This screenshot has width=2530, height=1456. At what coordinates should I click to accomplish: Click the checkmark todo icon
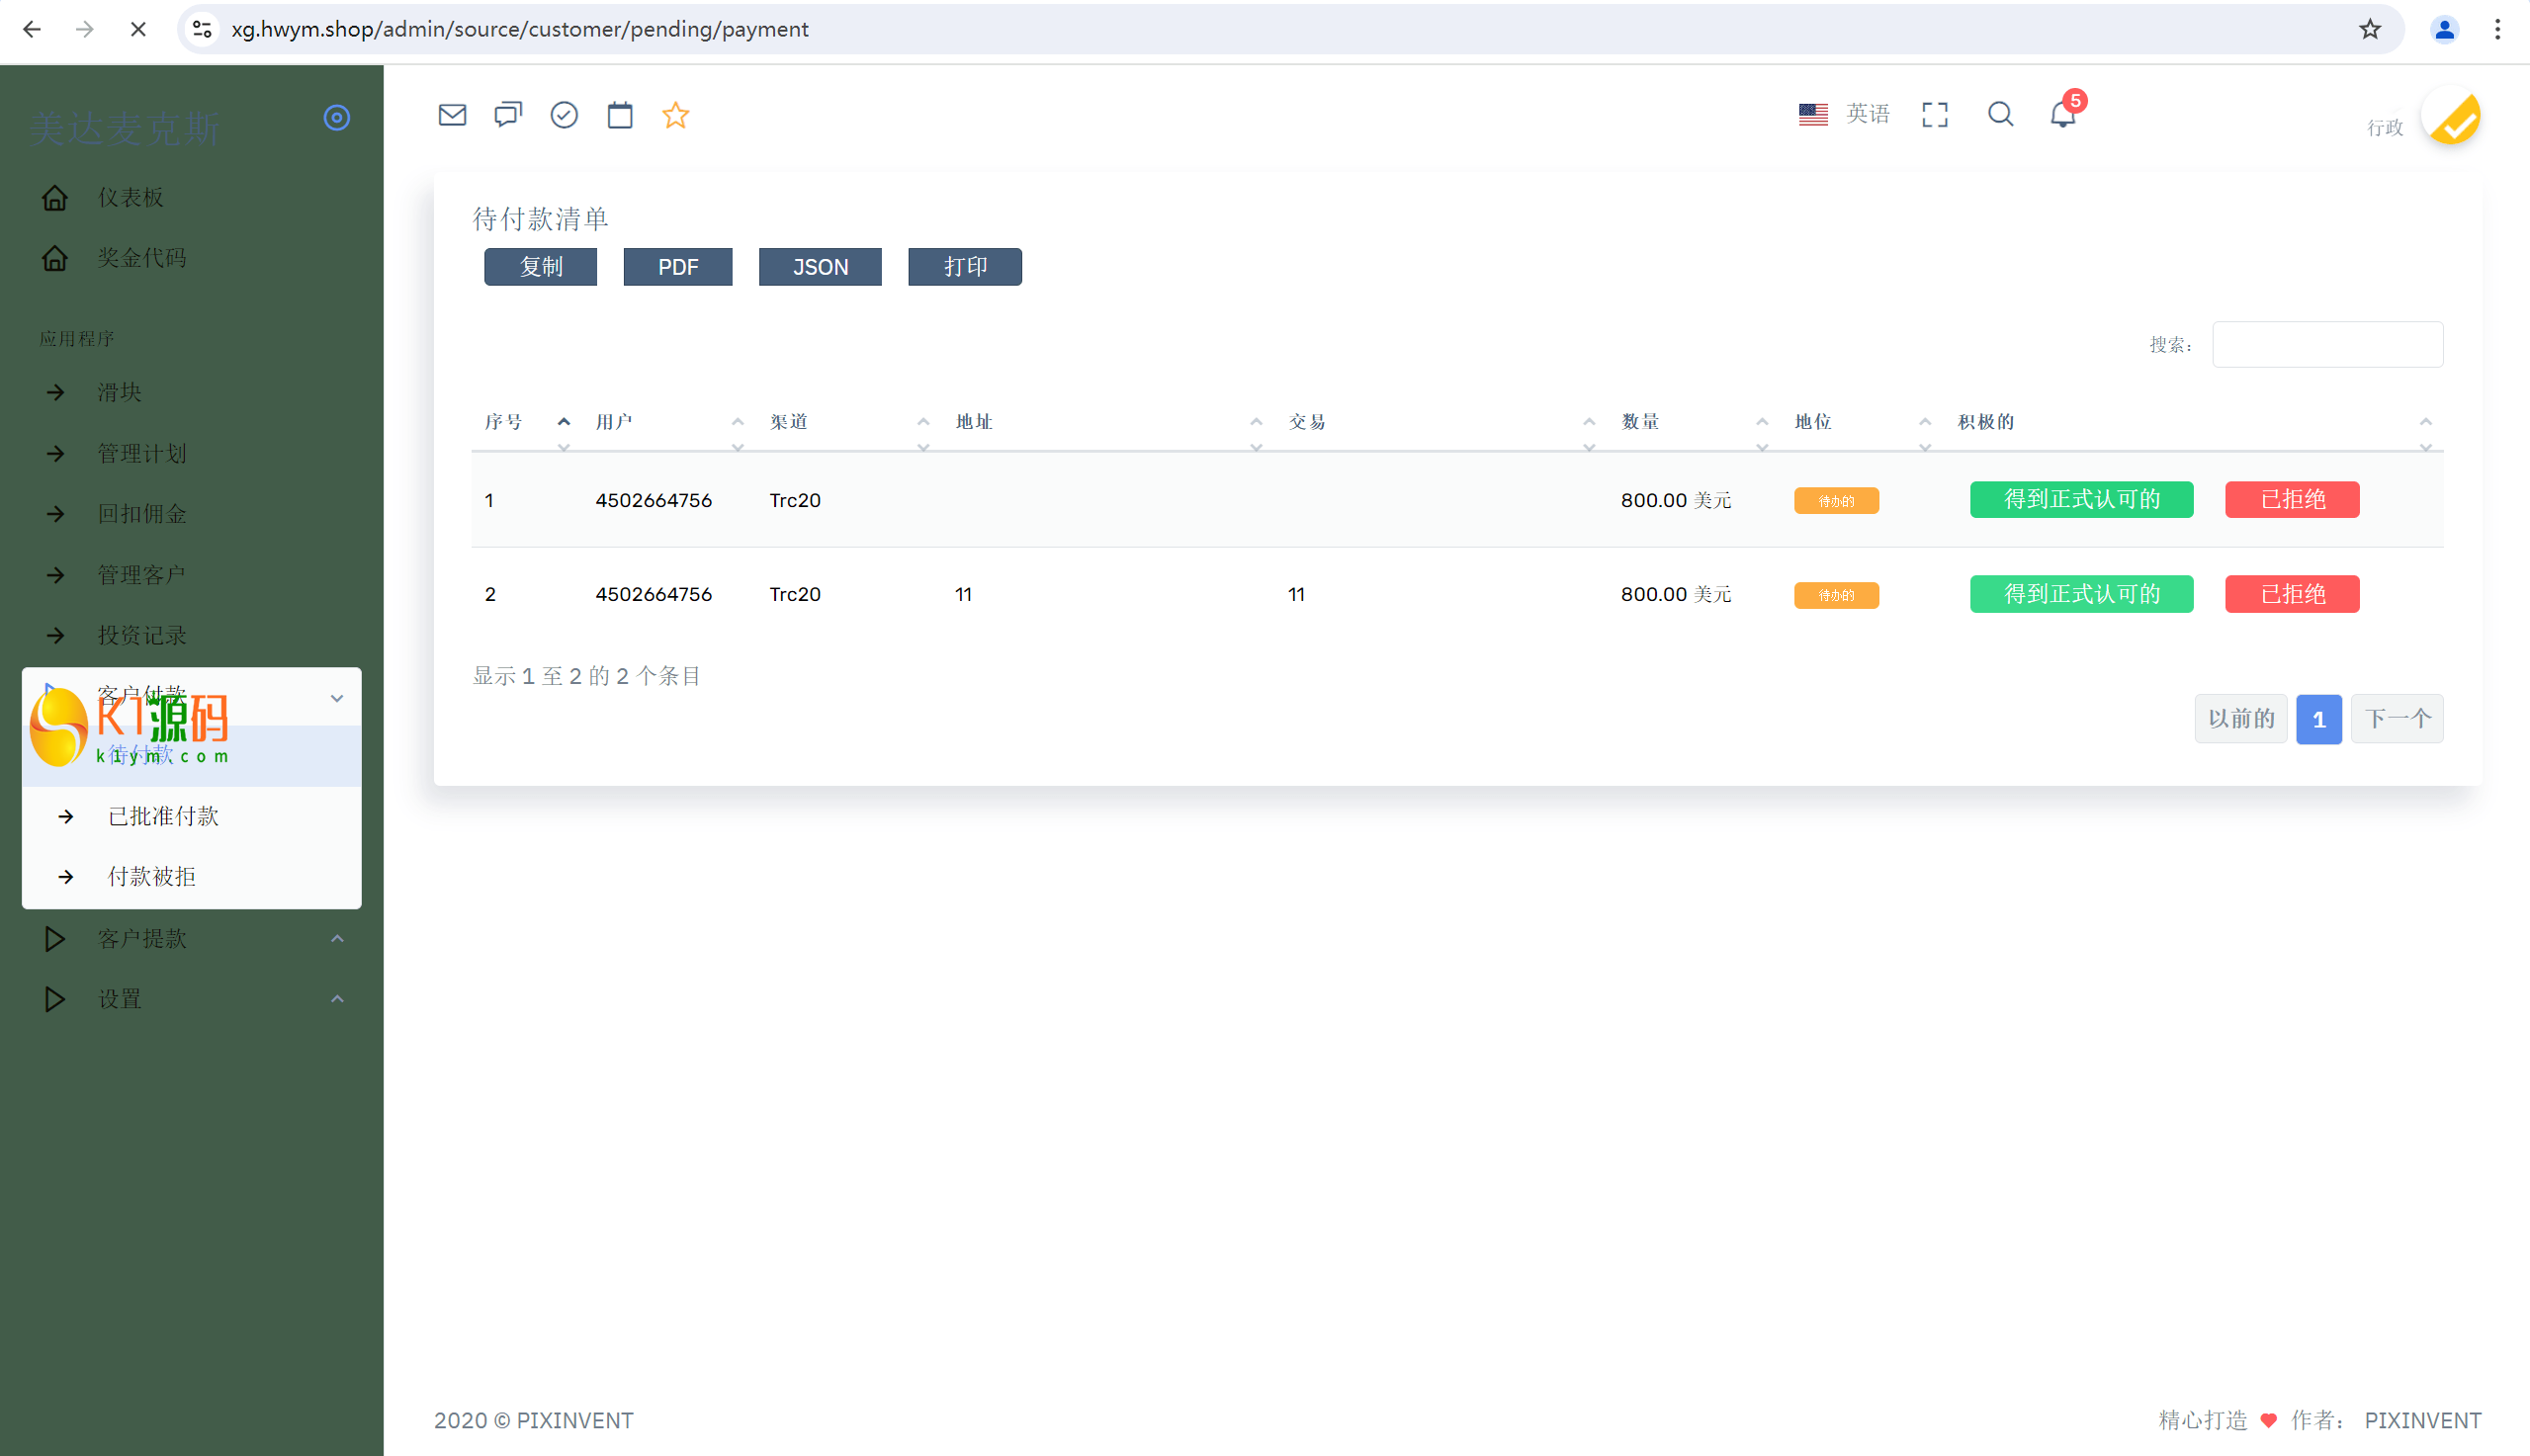coord(564,115)
